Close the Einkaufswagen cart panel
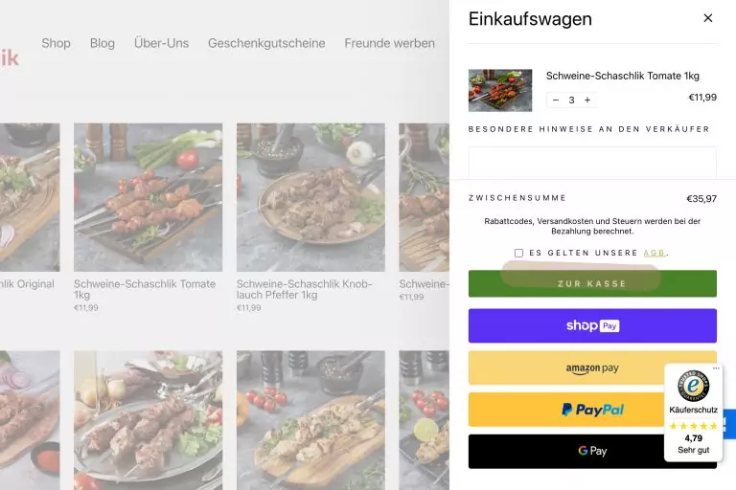Image resolution: width=736 pixels, height=490 pixels. [x=708, y=18]
